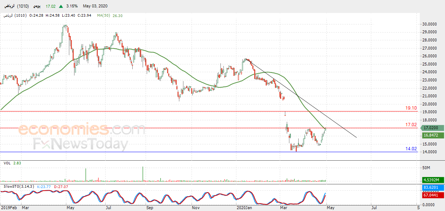Click the 17.02 red level label
This screenshot has width=445, height=211.
(x=411, y=125)
